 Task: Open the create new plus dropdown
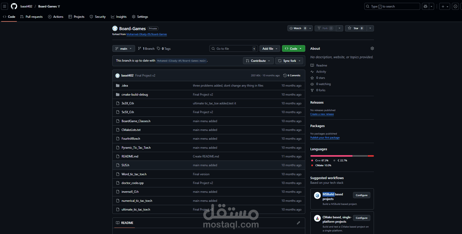[445, 6]
